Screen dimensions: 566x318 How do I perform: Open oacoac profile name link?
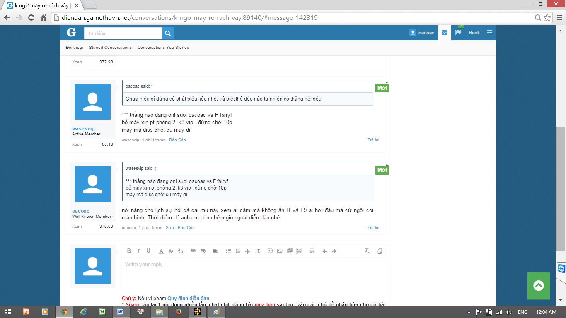(x=81, y=211)
